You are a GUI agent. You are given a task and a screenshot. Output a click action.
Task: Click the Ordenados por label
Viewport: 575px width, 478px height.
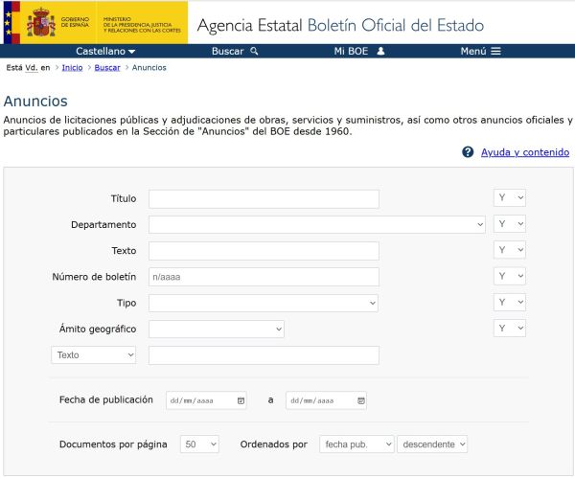(273, 444)
